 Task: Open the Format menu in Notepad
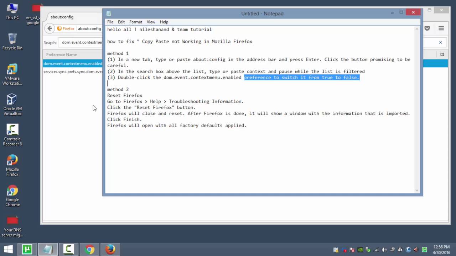[136, 22]
